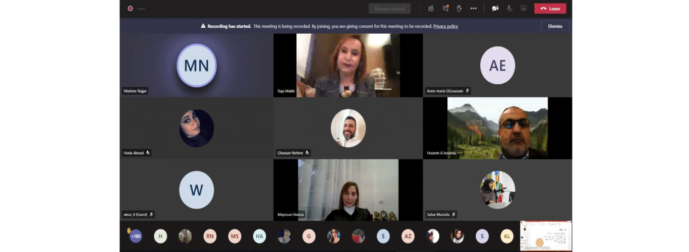Dismiss the recording notification banner
Screen dimensions: 689x252
[555, 26]
